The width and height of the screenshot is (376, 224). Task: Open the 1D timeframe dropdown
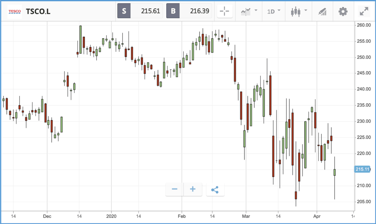coord(274,11)
